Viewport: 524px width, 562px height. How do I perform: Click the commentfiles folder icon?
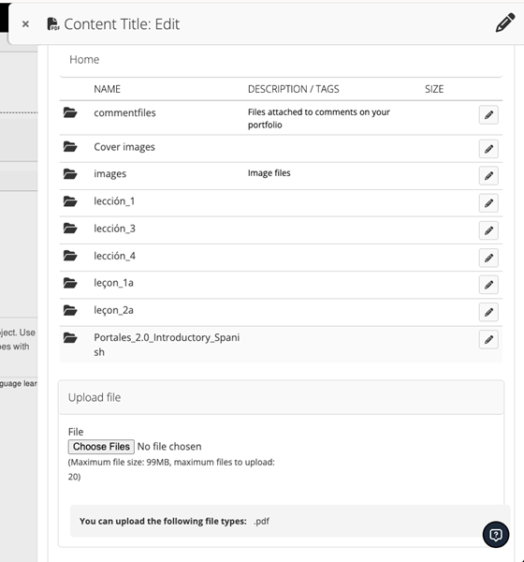click(70, 112)
